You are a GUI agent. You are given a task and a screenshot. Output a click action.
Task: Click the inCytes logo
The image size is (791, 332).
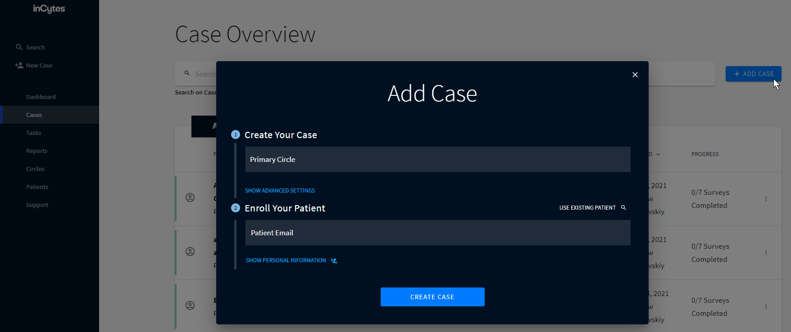49,9
